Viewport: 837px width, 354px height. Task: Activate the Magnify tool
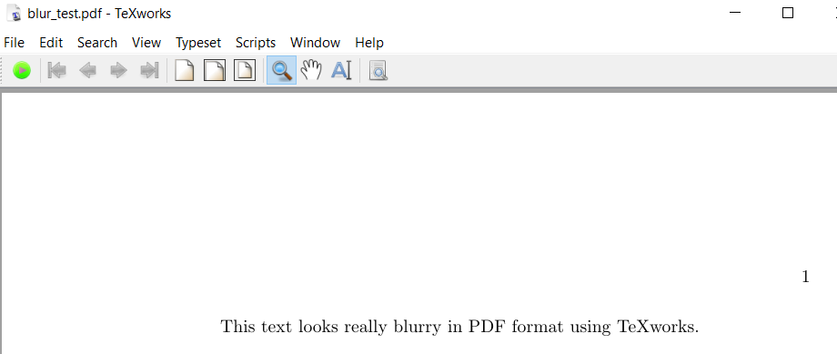point(281,70)
